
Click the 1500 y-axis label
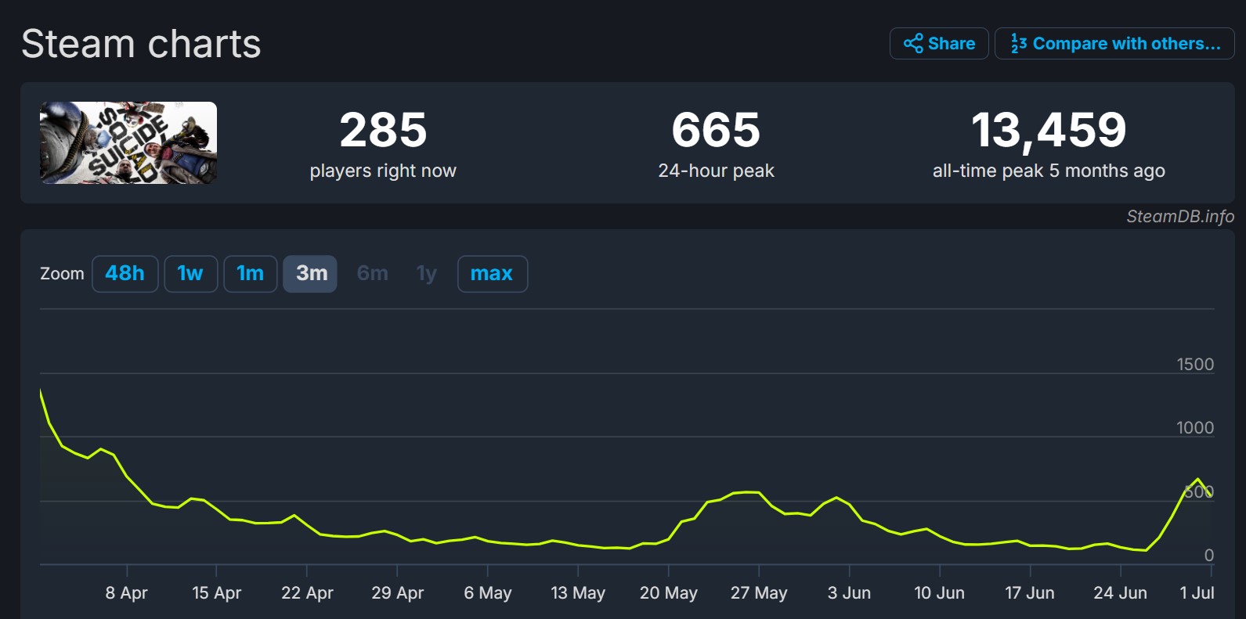tap(1194, 365)
